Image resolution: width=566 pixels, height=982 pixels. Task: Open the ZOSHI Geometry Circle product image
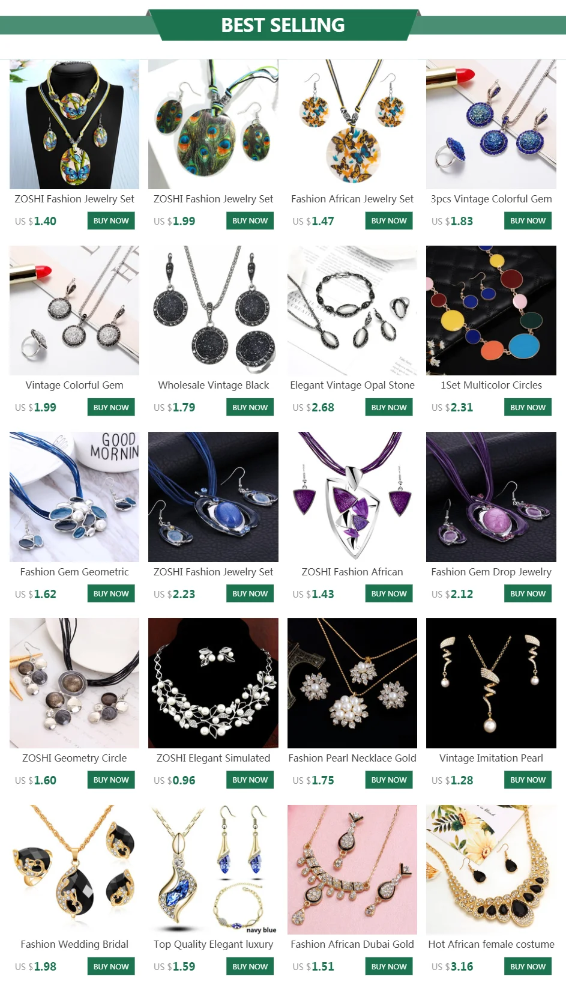click(74, 683)
